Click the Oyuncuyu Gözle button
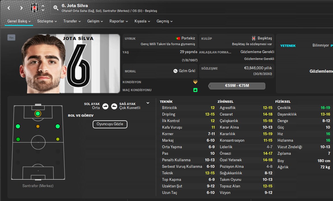 click(x=110, y=124)
